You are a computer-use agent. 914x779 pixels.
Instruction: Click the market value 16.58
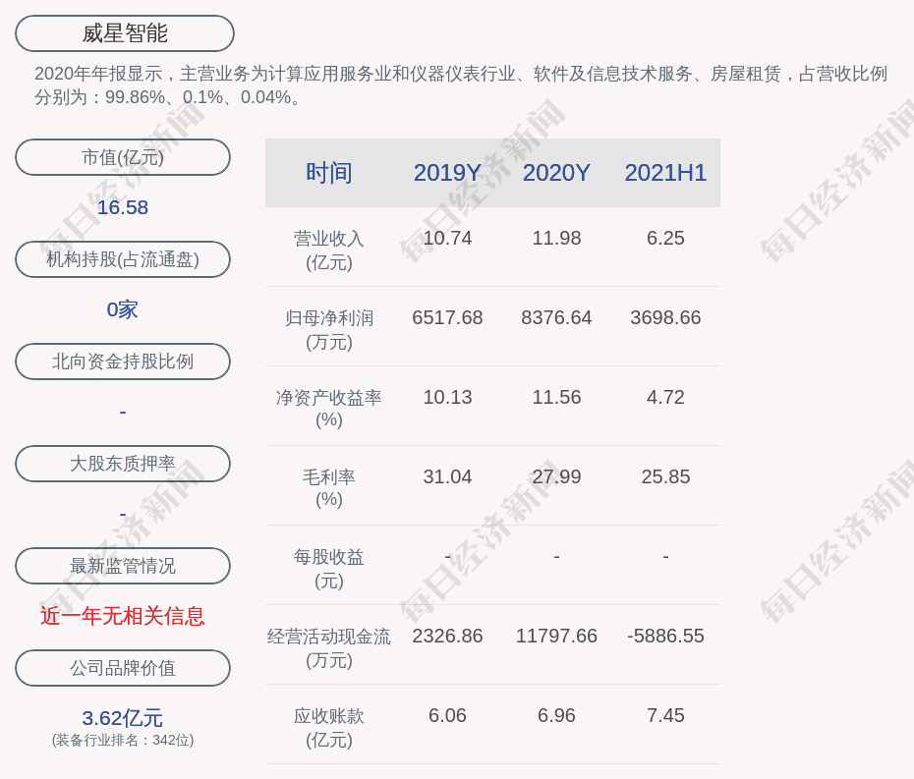click(x=123, y=207)
